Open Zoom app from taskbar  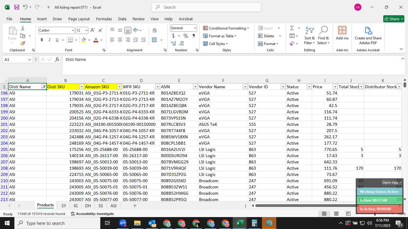click(123, 223)
